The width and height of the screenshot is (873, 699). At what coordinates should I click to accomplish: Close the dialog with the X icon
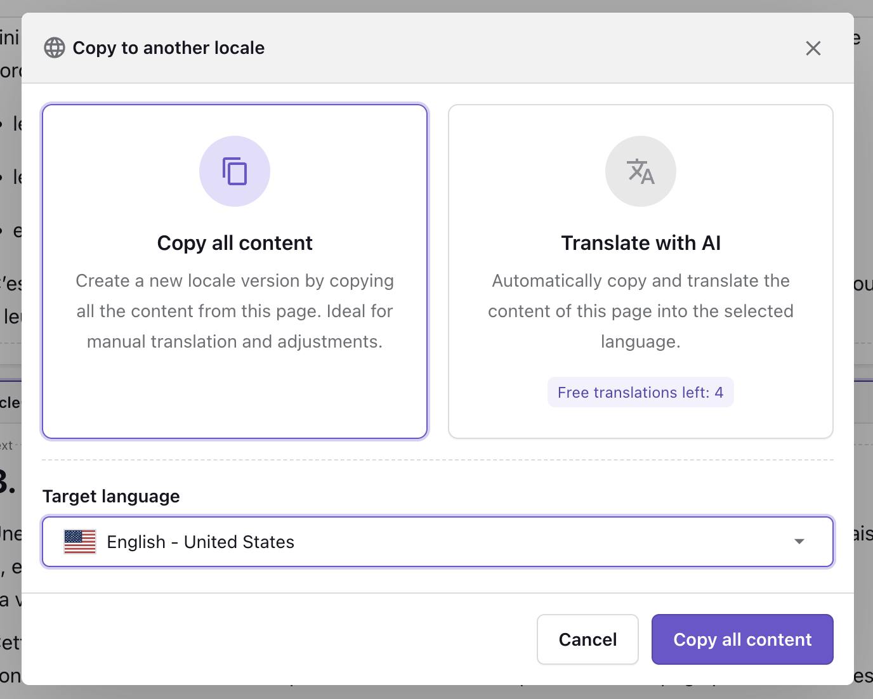[x=813, y=48]
